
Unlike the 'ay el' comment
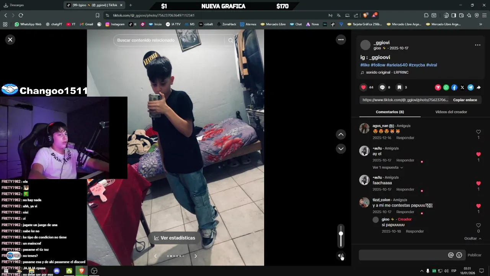478,154
